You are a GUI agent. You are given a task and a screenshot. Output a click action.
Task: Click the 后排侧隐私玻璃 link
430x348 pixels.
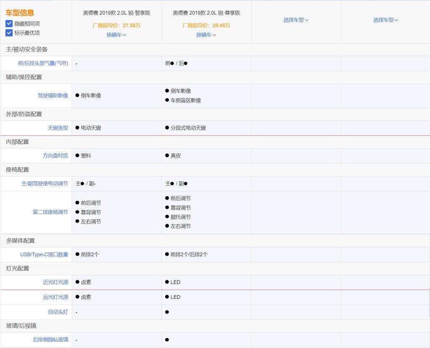50,340
